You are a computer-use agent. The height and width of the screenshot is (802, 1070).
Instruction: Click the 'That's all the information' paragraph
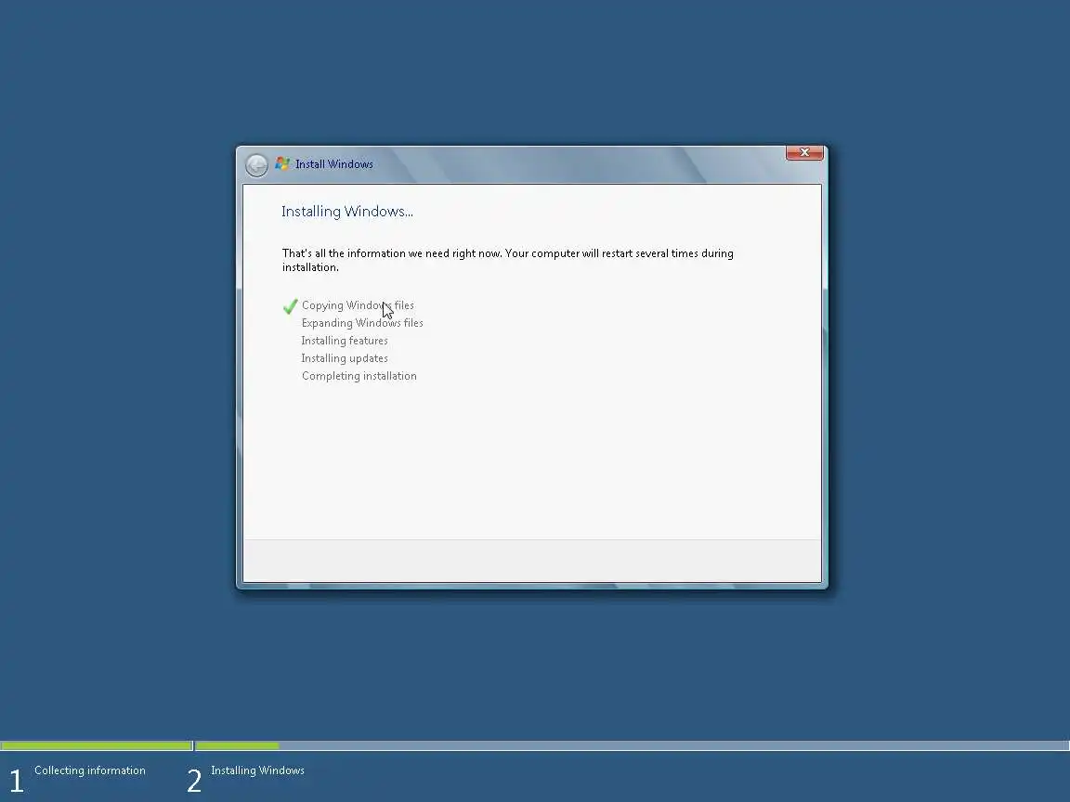pos(508,260)
